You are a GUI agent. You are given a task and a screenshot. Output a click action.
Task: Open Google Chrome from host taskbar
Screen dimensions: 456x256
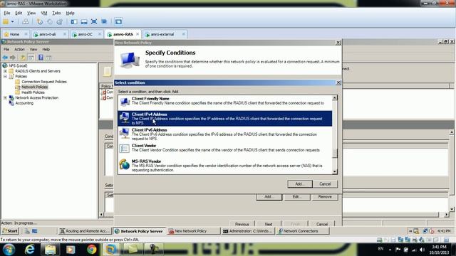92,250
